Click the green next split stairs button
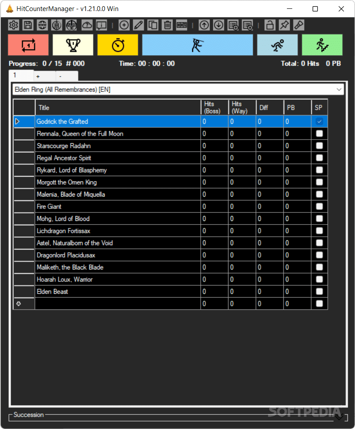The width and height of the screenshot is (355, 429). tap(322, 45)
